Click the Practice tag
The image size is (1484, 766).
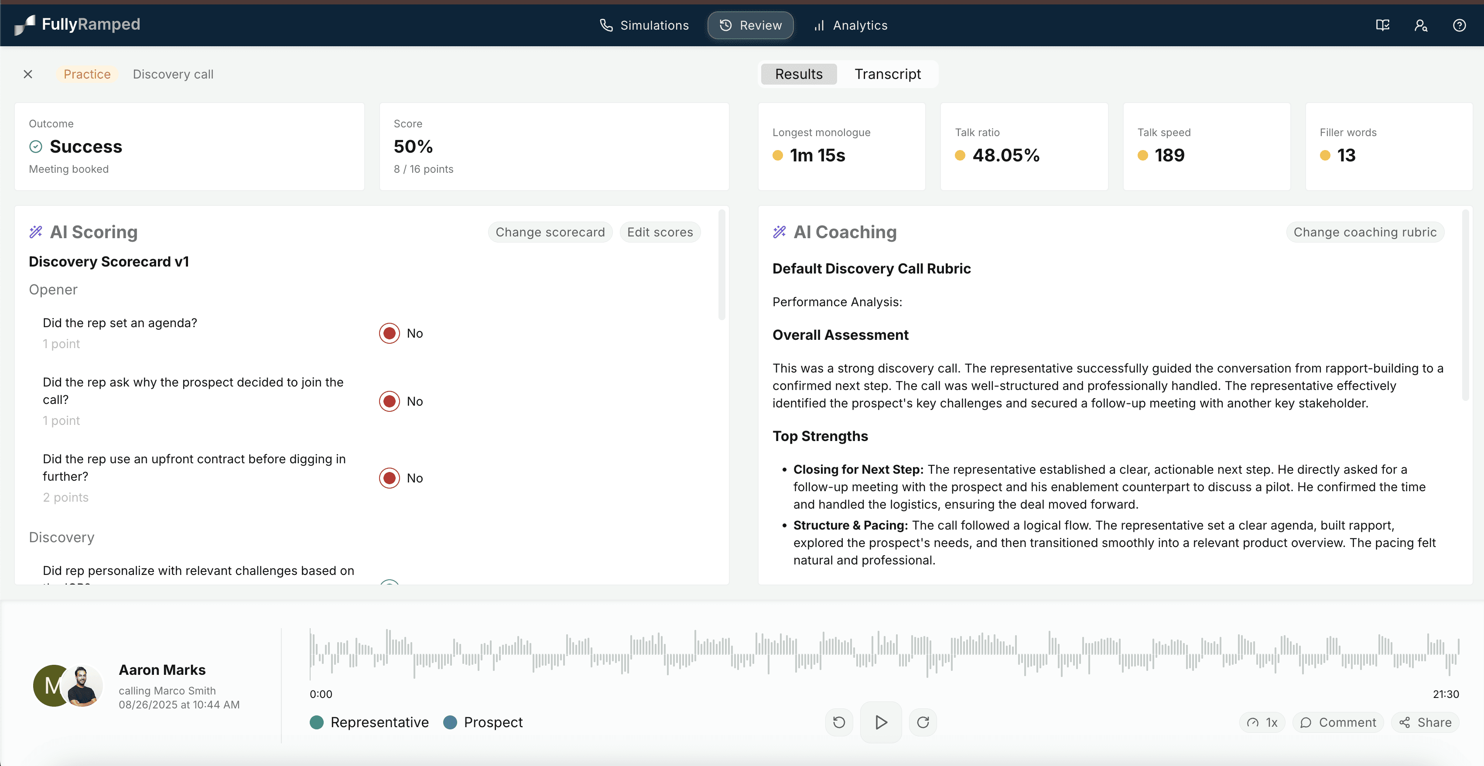click(87, 74)
